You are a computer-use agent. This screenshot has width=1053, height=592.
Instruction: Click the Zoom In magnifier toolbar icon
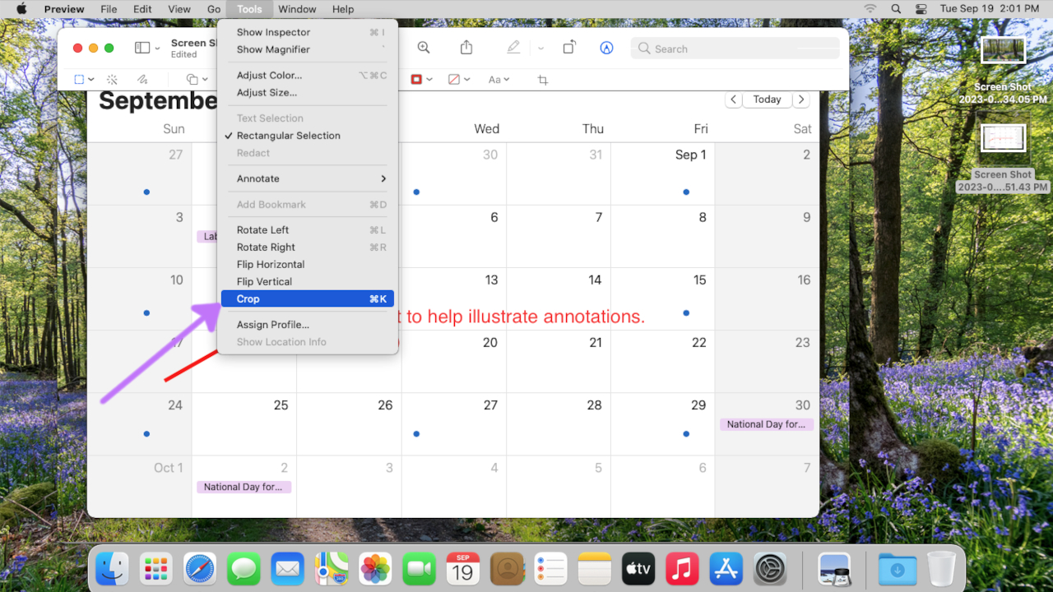424,49
